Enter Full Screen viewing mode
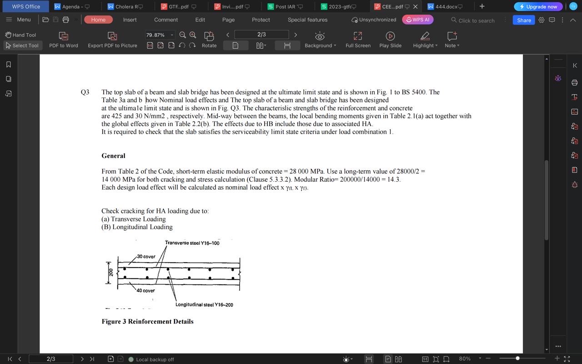 [357, 40]
